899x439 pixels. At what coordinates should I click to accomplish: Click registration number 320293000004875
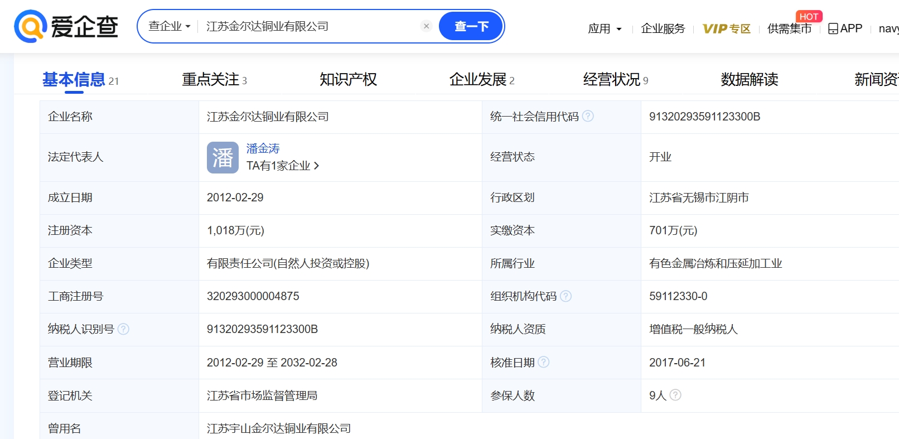pos(253,296)
